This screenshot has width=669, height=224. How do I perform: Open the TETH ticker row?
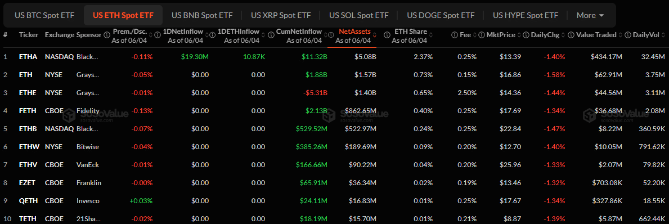28,219
